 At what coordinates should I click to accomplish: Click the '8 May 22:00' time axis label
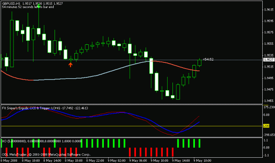tap(95, 160)
